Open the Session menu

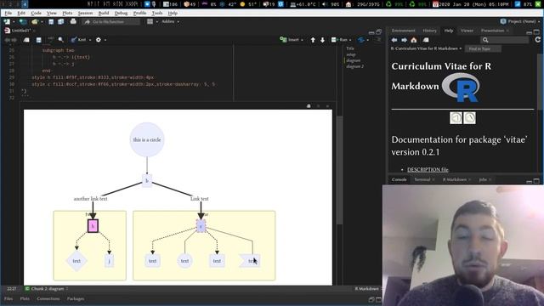point(85,13)
